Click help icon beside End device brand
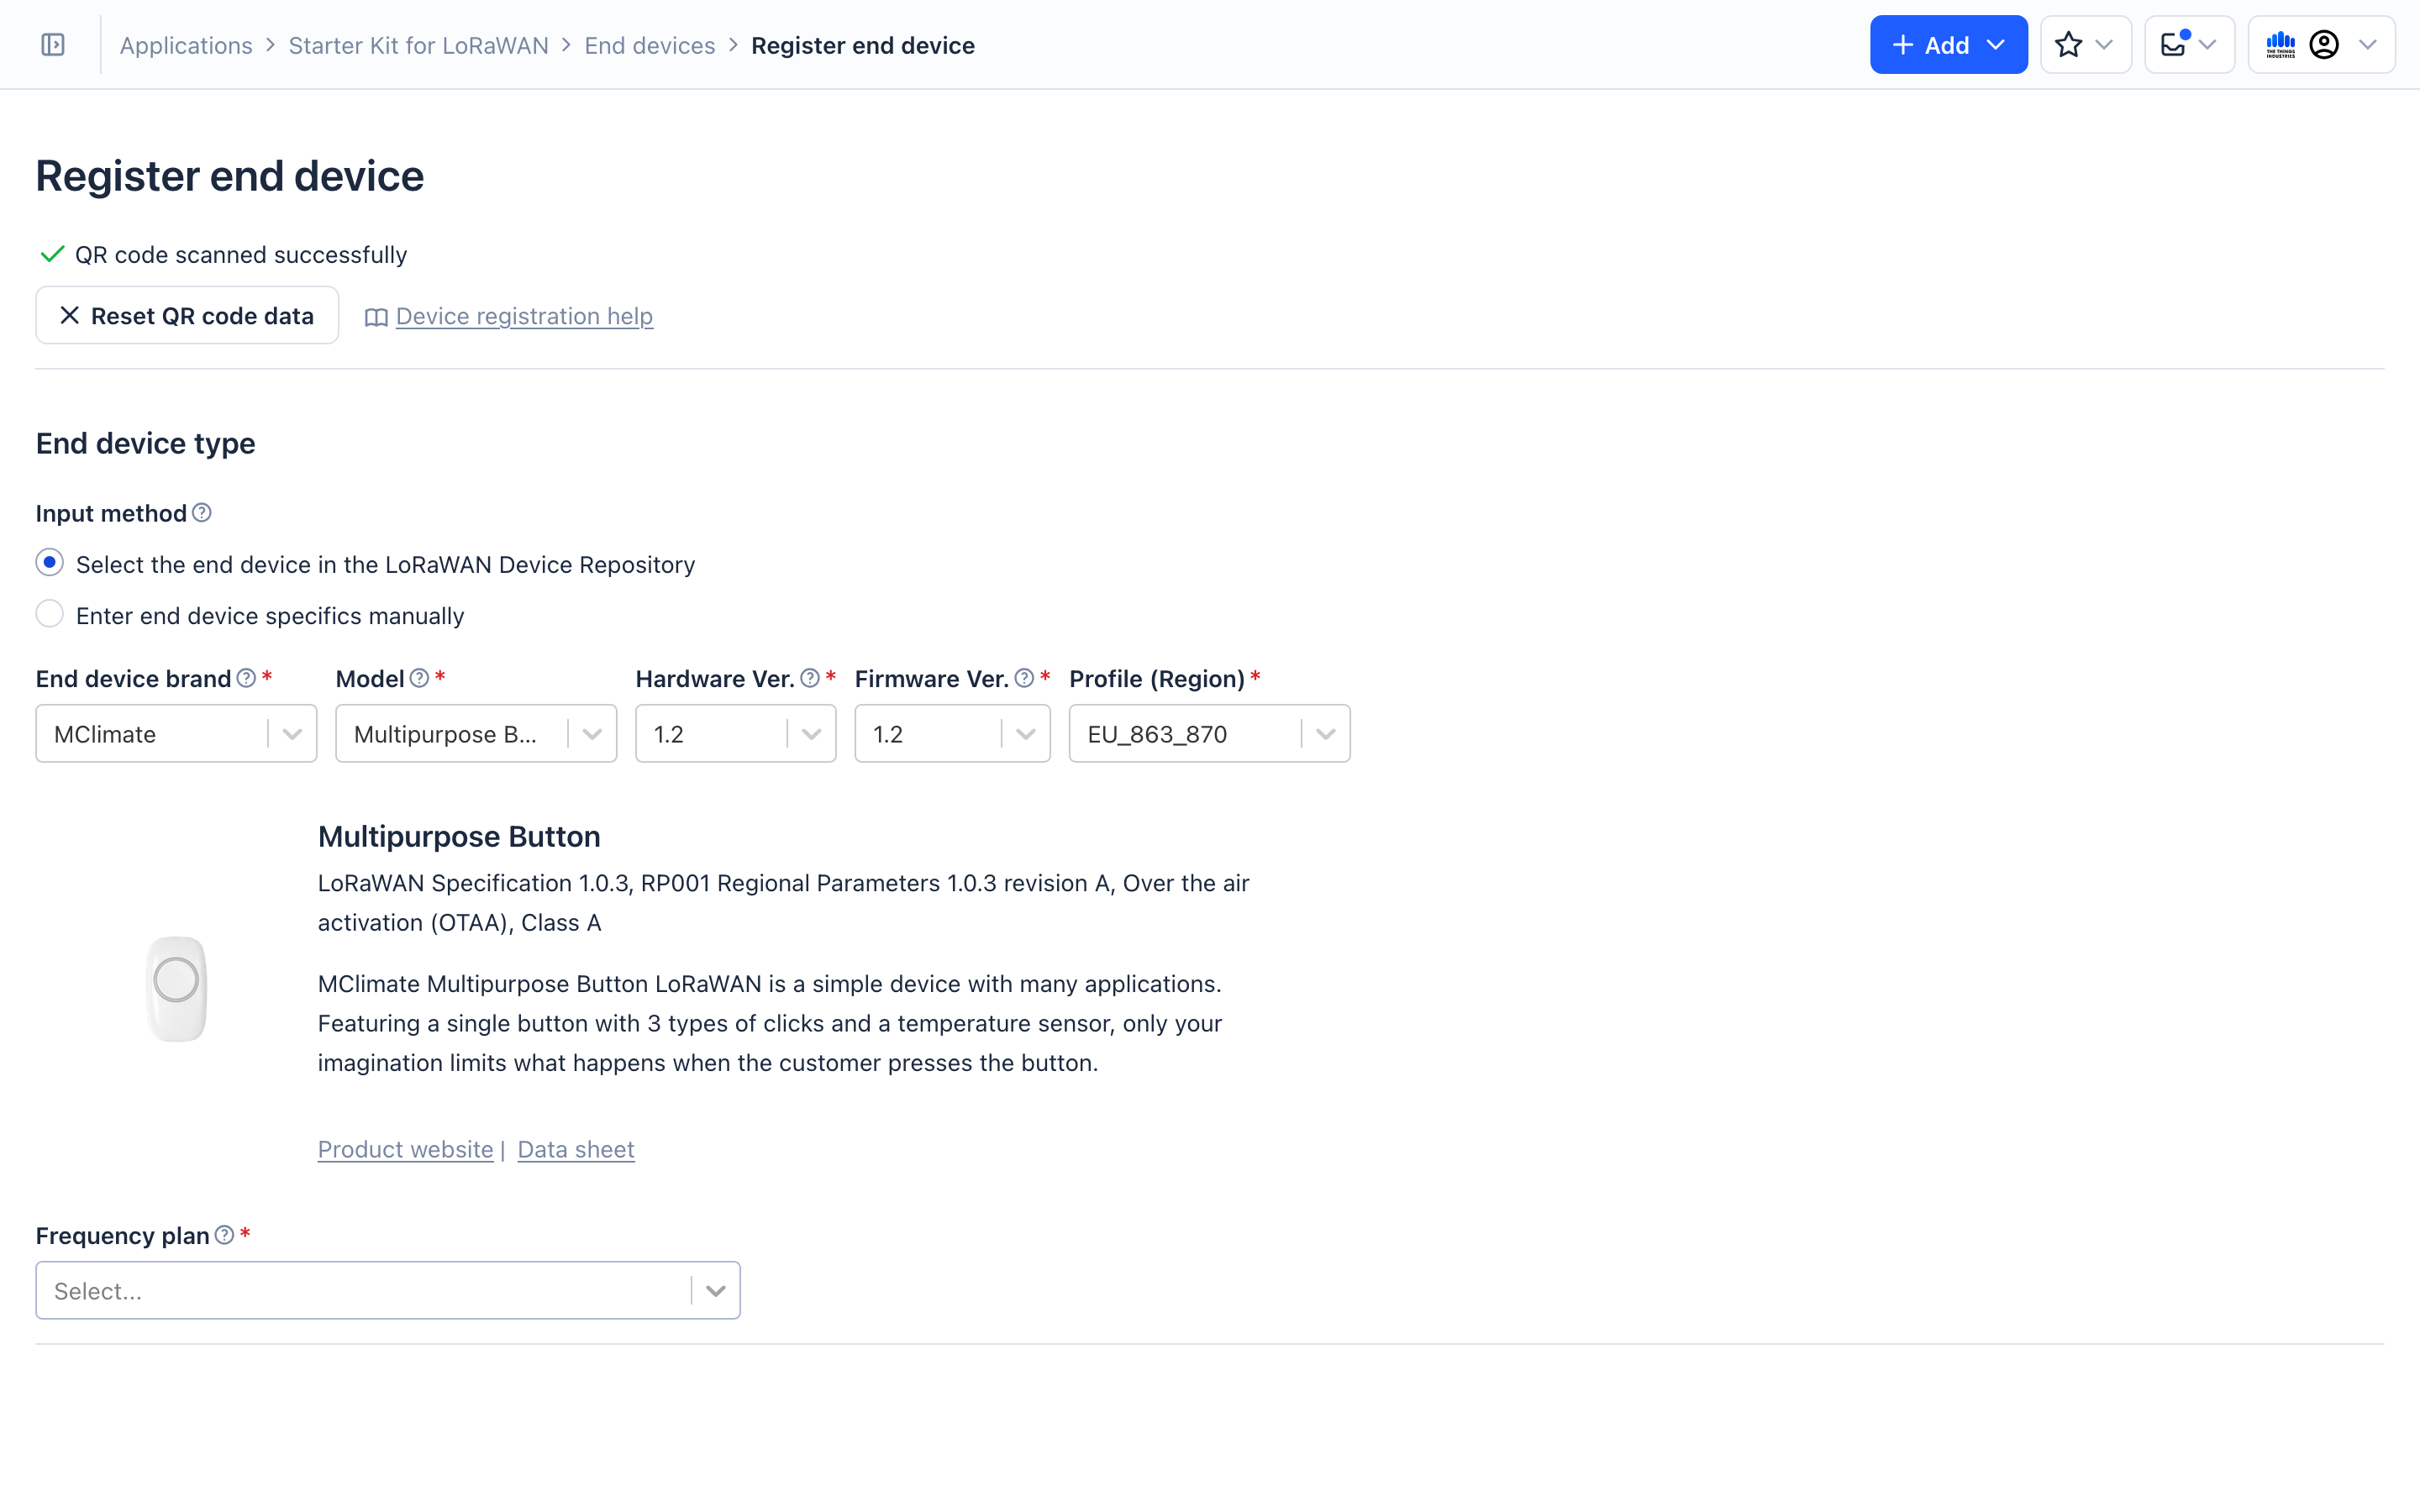Screen dimensions: 2420x1512 click(x=246, y=678)
